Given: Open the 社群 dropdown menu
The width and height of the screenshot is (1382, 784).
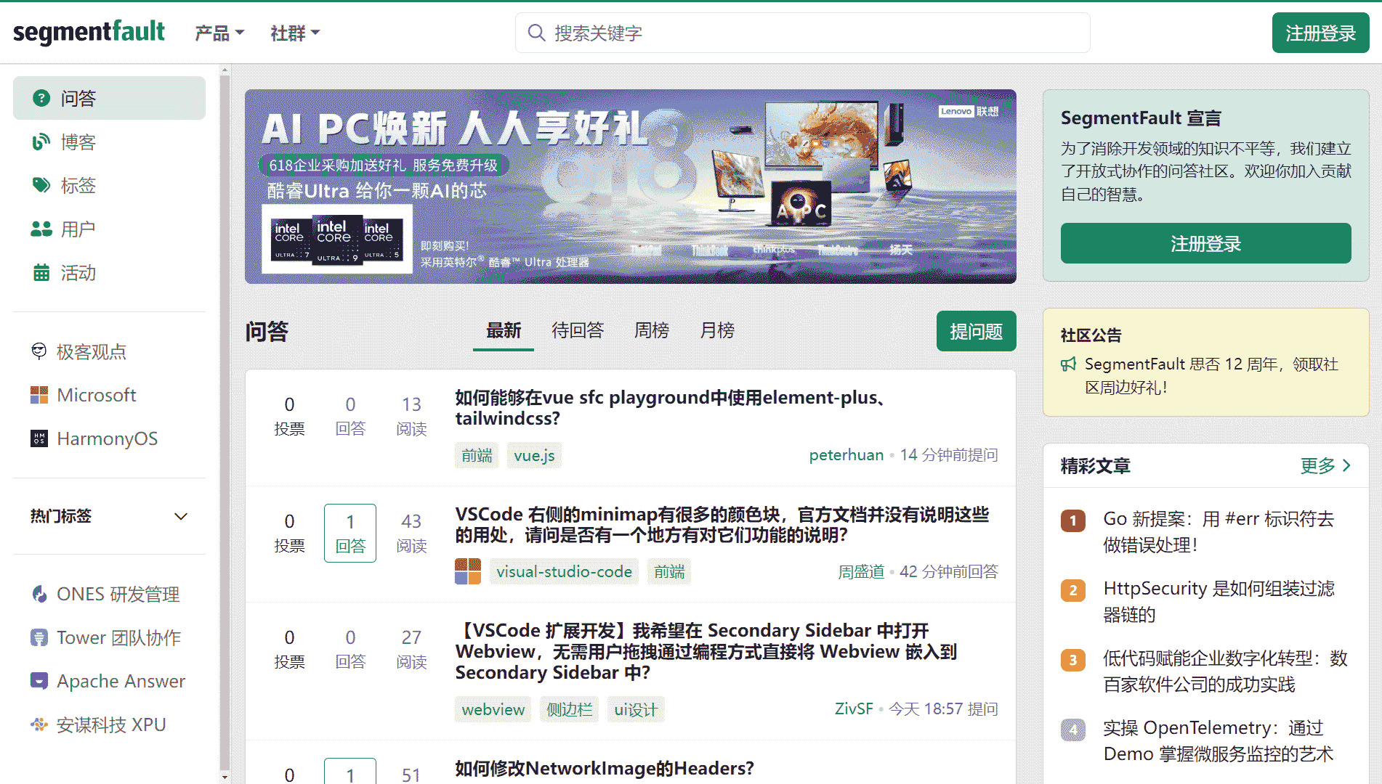Looking at the screenshot, I should click(x=295, y=33).
